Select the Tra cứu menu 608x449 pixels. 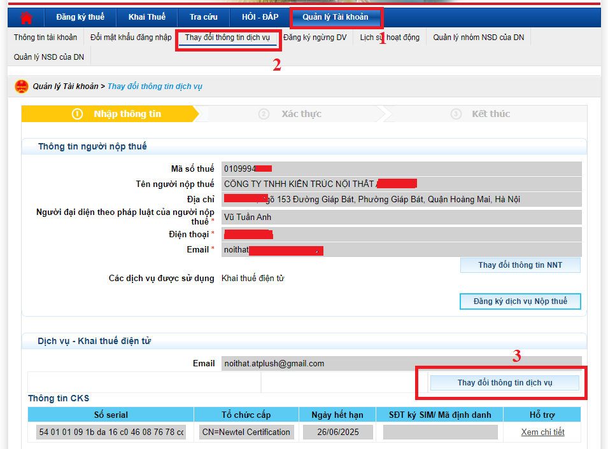click(203, 17)
